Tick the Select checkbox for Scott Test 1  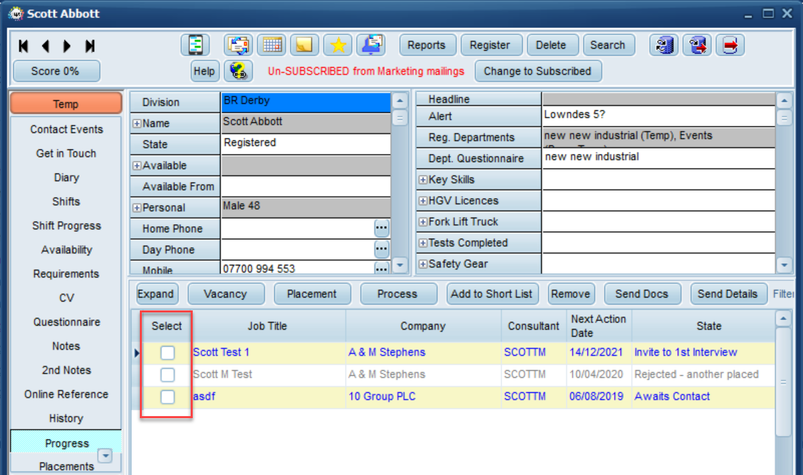point(167,353)
